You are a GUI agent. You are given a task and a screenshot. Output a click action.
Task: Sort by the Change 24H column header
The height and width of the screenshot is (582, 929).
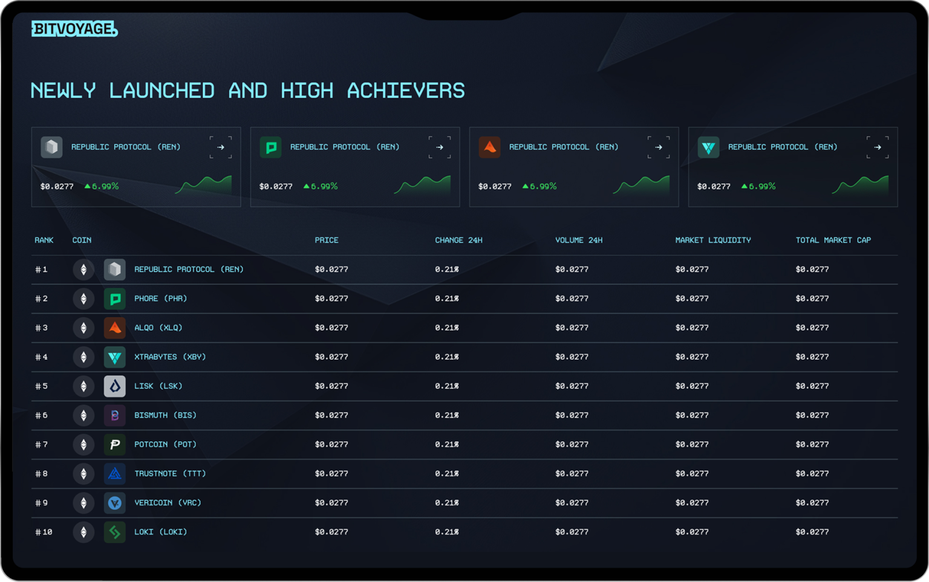[x=458, y=241]
